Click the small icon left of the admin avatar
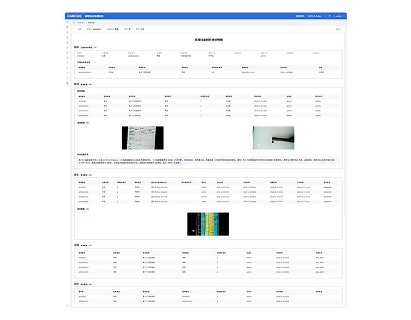 pos(329,16)
